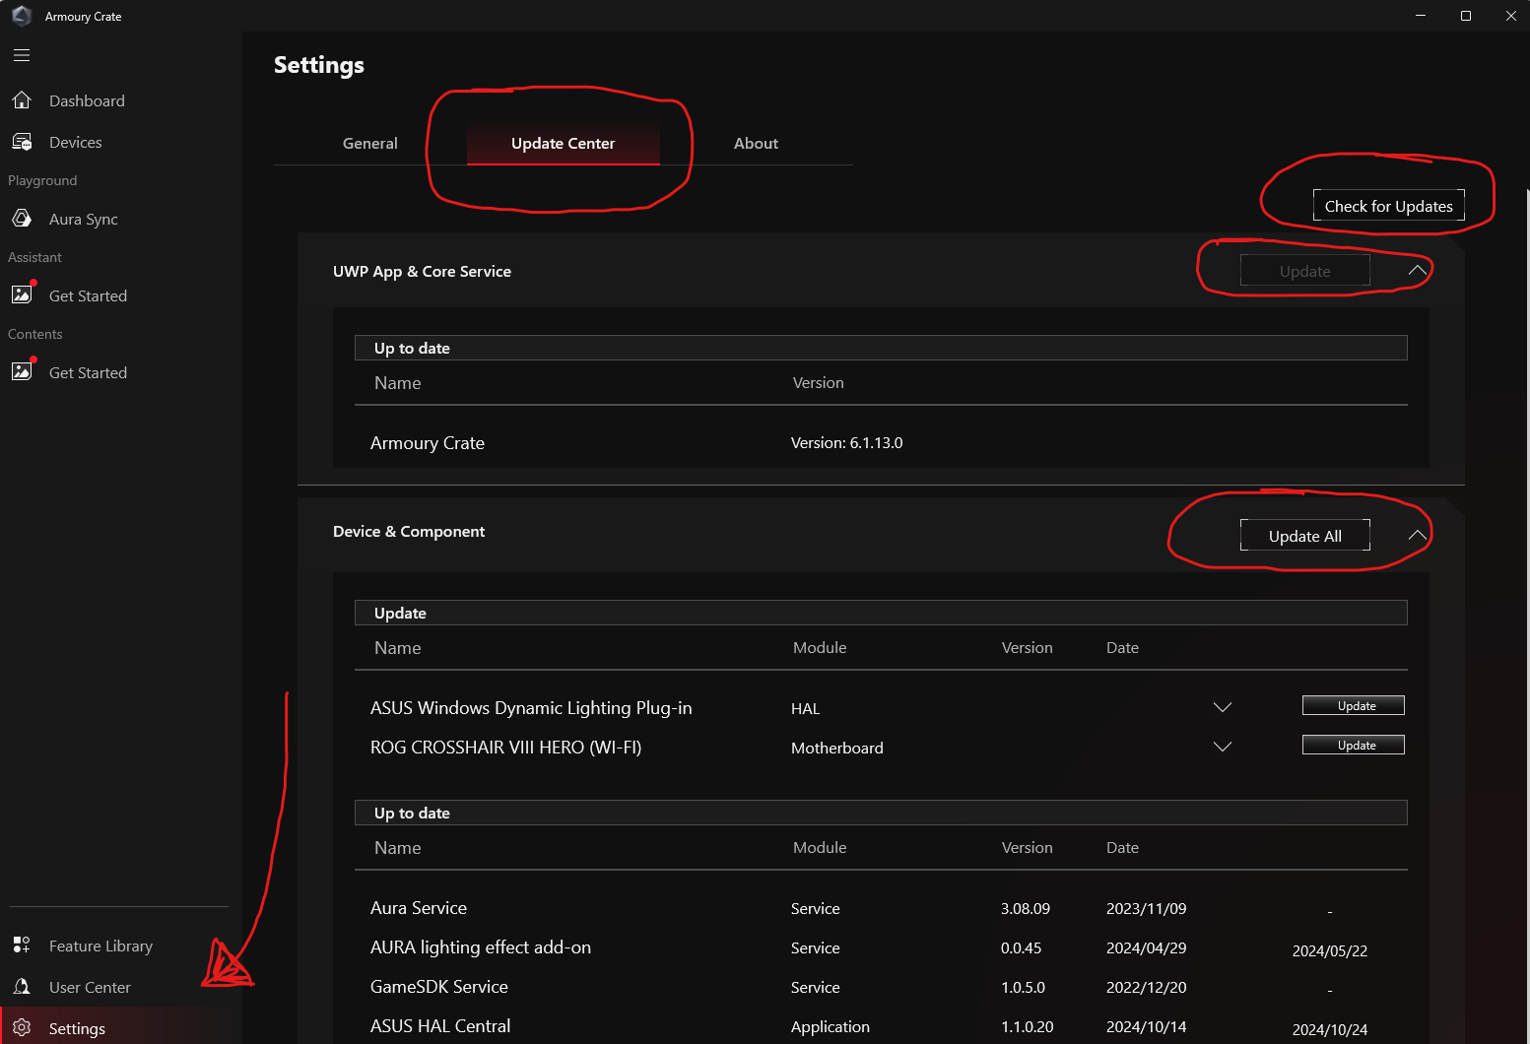Click the Devices icon in sidebar
1530x1044 pixels.
coord(22,142)
